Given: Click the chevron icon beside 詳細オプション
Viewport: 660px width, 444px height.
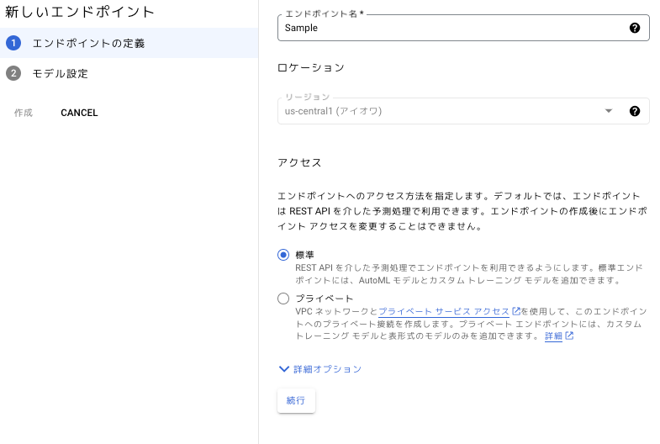Looking at the screenshot, I should point(284,368).
